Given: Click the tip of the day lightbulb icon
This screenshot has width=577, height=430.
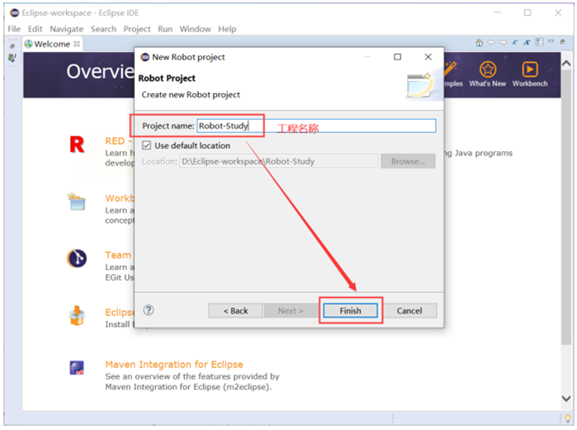Looking at the screenshot, I should click(568, 418).
